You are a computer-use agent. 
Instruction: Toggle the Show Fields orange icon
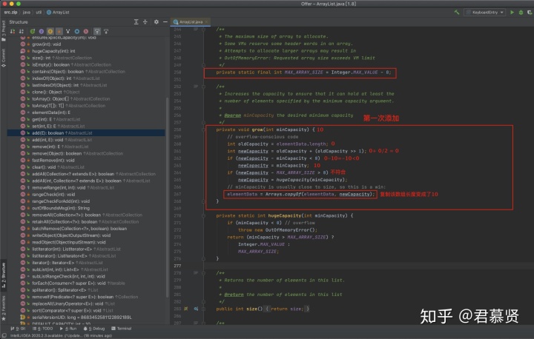click(50, 31)
